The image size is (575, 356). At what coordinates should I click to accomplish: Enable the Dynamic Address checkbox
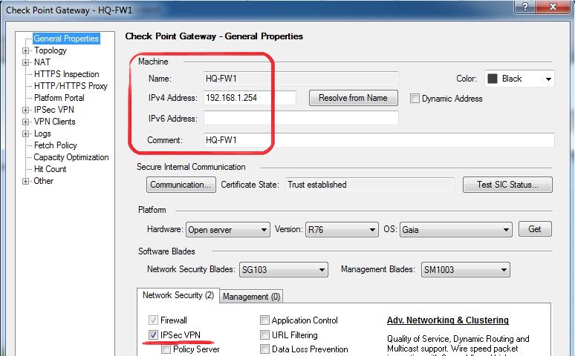pyautogui.click(x=415, y=98)
